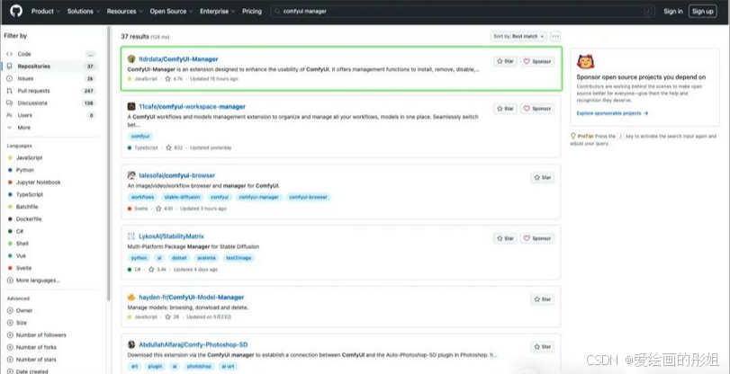This screenshot has width=730, height=374.
Task: Filter by Python language
Action: 24,170
